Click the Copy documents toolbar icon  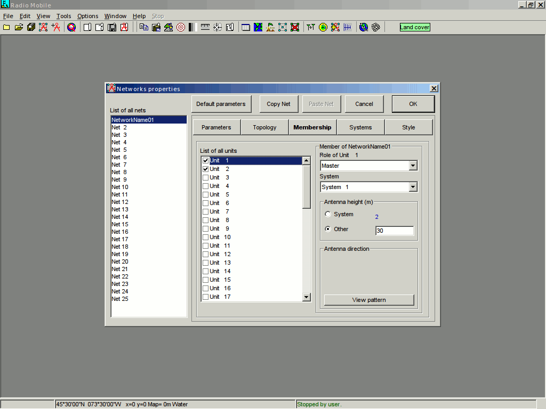(x=144, y=27)
